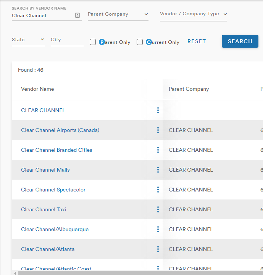Image resolution: width=263 pixels, height=275 pixels.
Task: Open kebab menu for Clear Channel Branded Cities
Action: coord(158,150)
